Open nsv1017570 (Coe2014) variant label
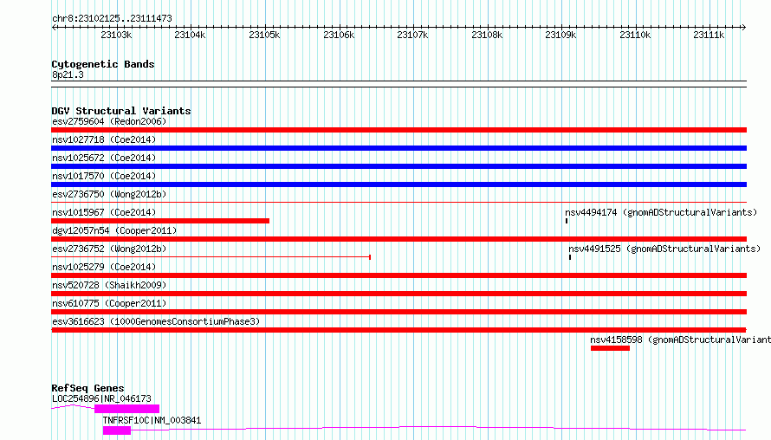771x440 pixels. pyautogui.click(x=104, y=176)
